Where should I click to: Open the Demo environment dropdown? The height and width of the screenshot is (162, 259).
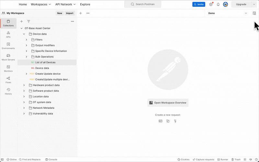(228, 13)
